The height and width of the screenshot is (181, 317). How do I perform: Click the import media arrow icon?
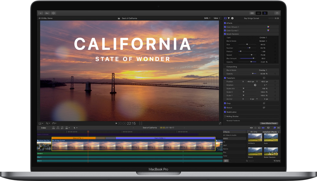point(41,13)
